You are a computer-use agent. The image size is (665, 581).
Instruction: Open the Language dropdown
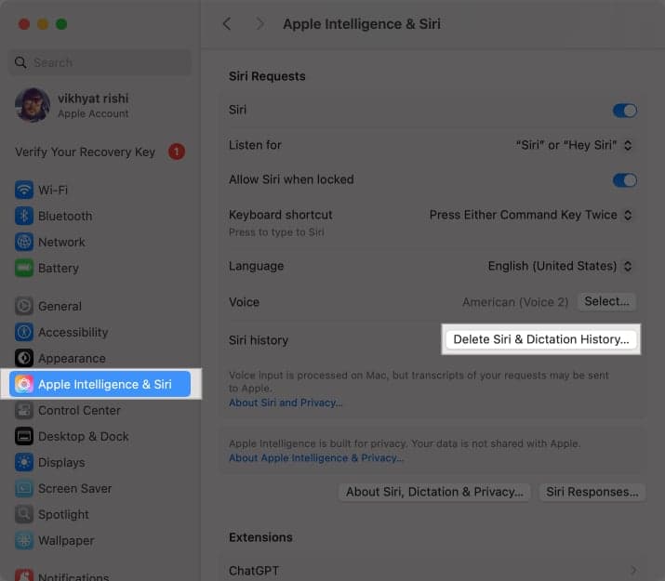click(x=560, y=266)
